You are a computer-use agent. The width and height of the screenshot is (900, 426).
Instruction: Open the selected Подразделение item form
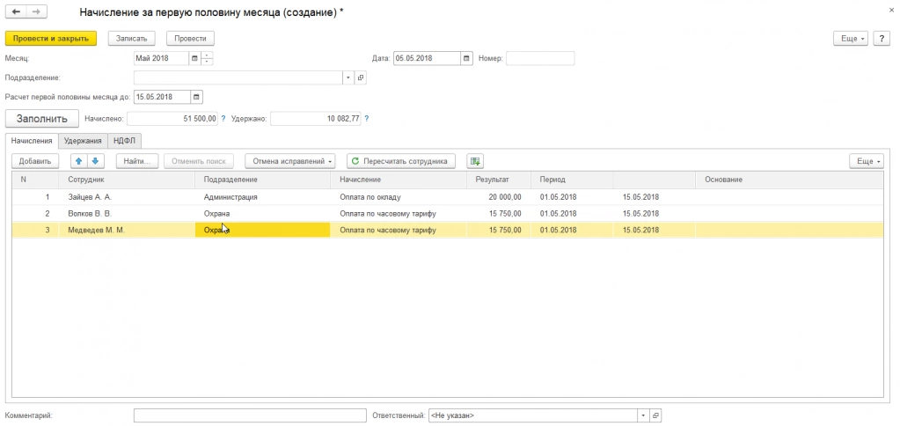click(x=361, y=77)
